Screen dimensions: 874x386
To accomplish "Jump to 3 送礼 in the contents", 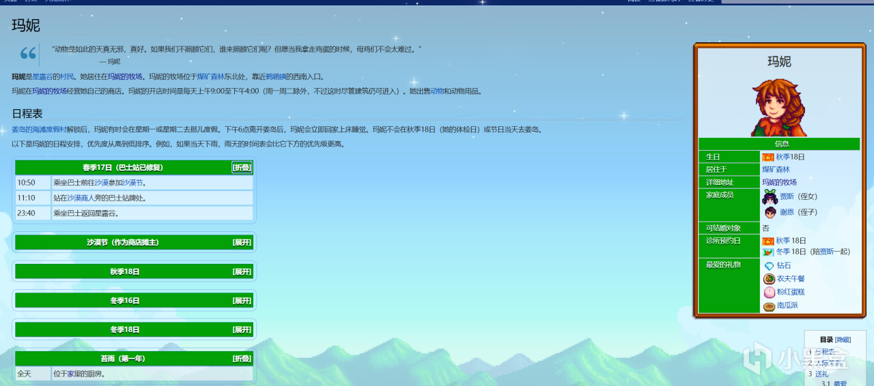I will [818, 374].
